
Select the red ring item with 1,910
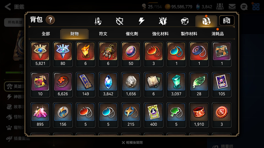(x=199, y=115)
